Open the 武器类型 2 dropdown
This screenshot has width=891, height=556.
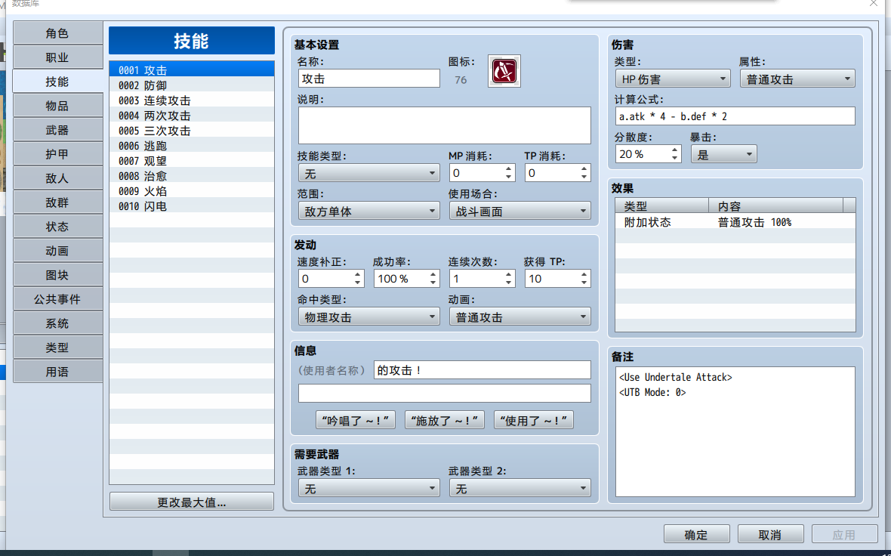point(519,488)
